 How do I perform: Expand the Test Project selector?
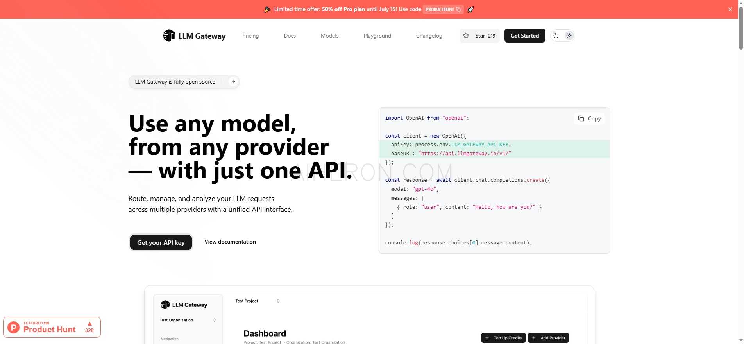click(258, 301)
